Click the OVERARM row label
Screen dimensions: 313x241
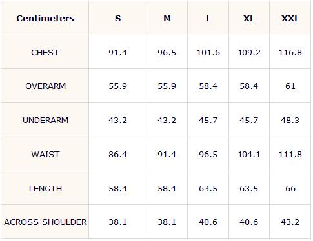click(45, 86)
